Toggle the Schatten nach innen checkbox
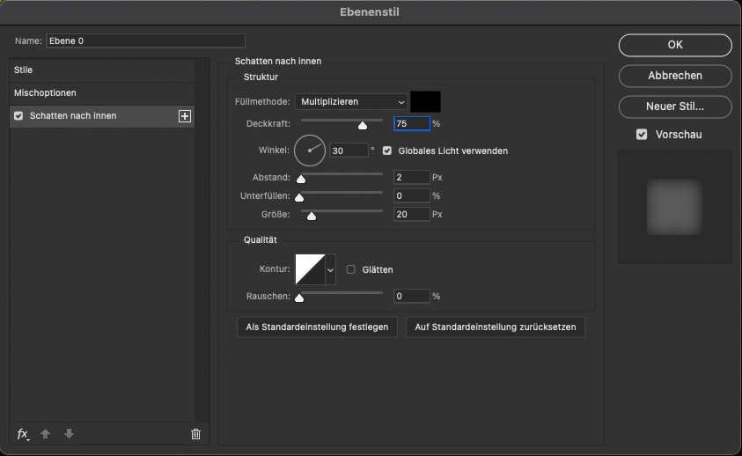Image resolution: width=742 pixels, height=456 pixels. 18,116
